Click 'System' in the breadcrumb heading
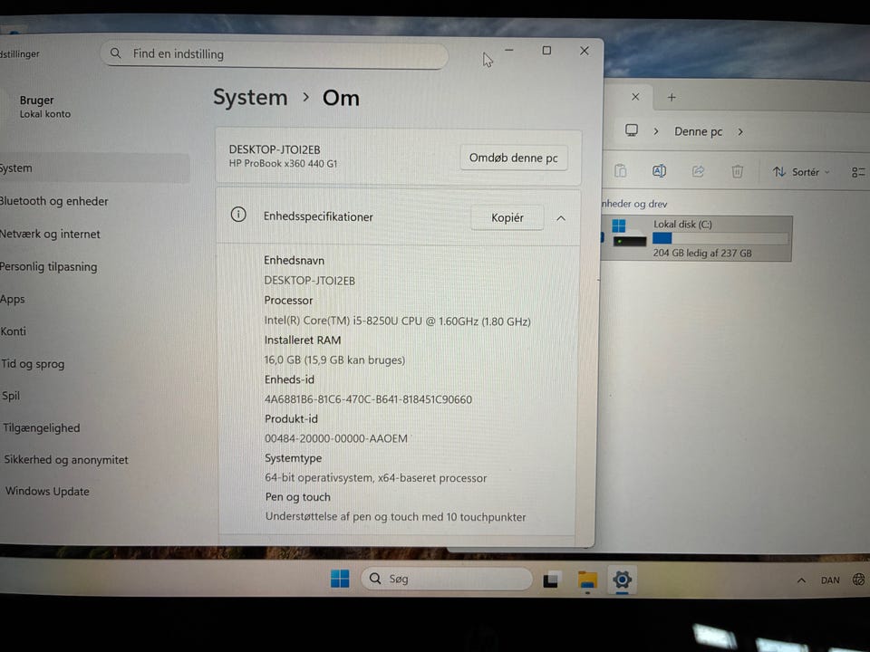The image size is (870, 652). tap(250, 98)
